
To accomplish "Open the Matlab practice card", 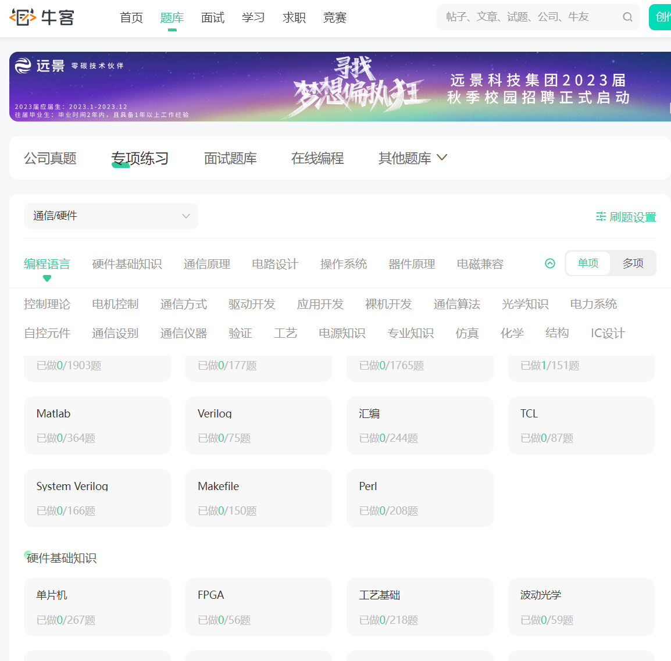I will coord(97,426).
